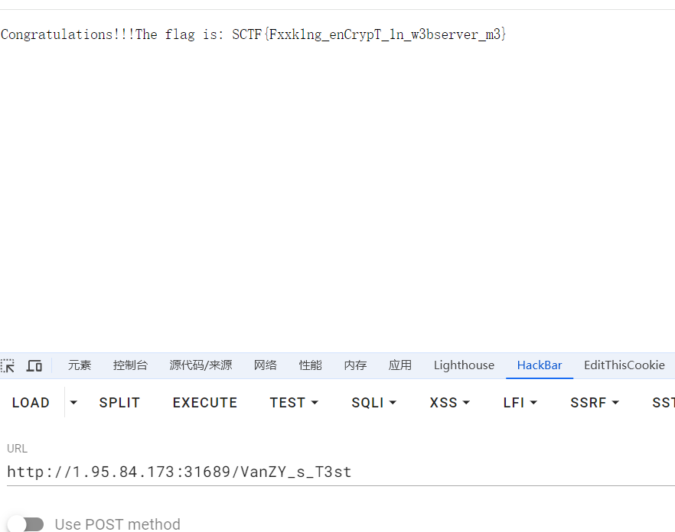
Task: Expand the SSRF dropdown menu
Action: (x=594, y=402)
